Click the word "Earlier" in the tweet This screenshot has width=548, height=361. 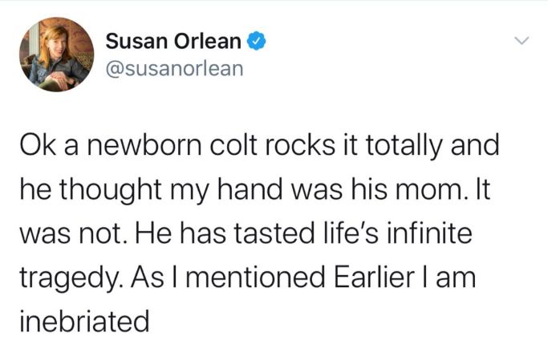[x=375, y=277]
